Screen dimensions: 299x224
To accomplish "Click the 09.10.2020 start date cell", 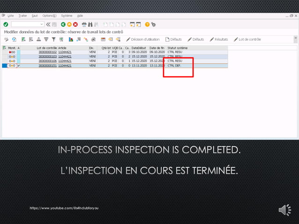I will pos(139,52).
